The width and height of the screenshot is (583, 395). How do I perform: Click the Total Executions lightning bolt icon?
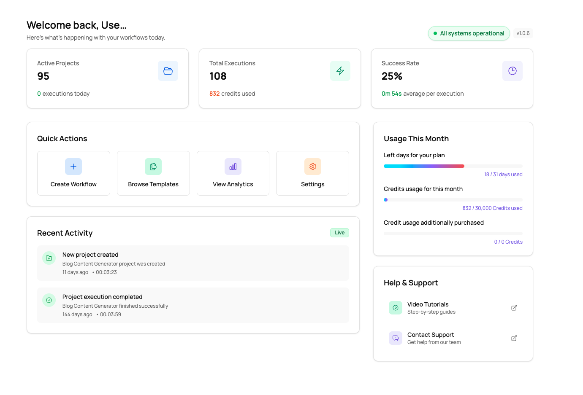(340, 71)
